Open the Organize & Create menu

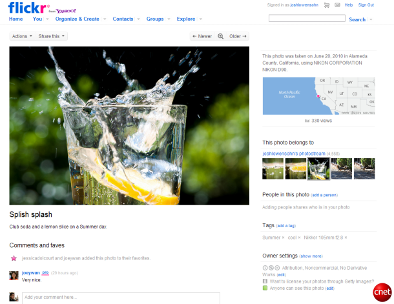coord(77,19)
